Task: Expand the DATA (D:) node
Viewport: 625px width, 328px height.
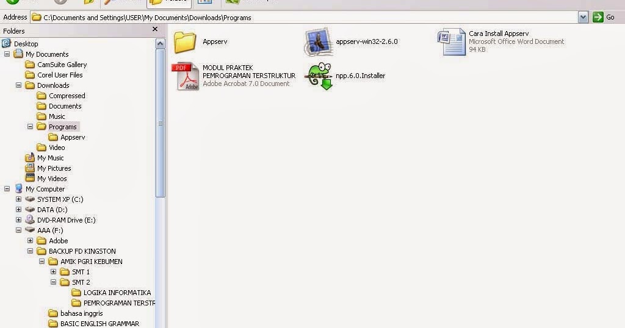Action: click(18, 209)
